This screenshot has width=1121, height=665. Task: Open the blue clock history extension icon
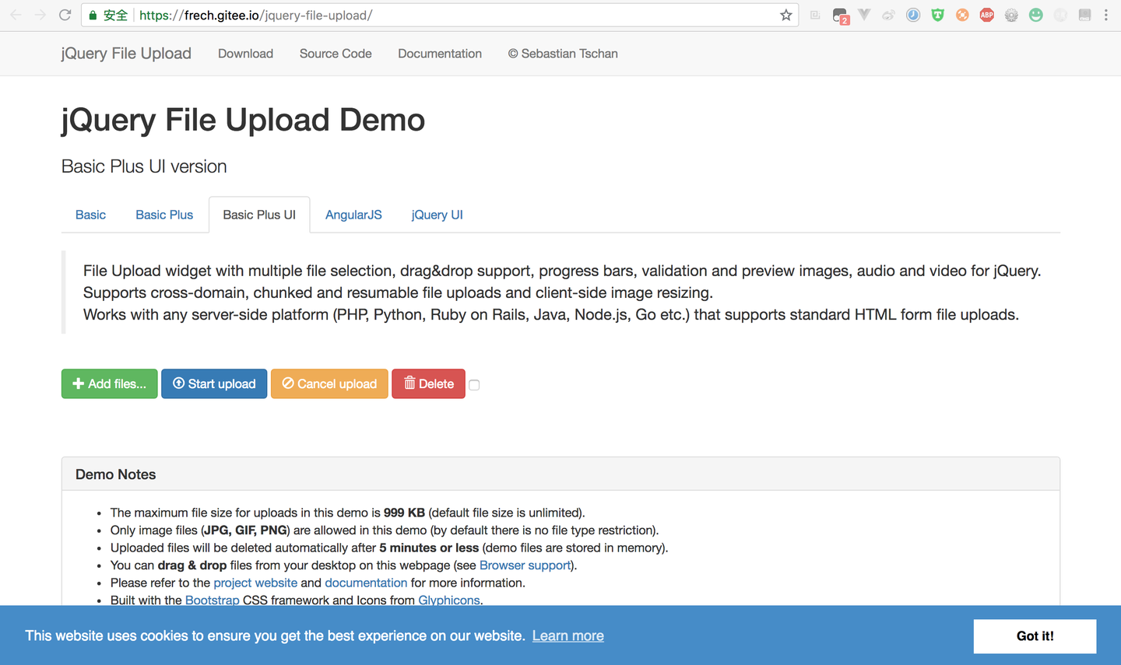pos(912,15)
